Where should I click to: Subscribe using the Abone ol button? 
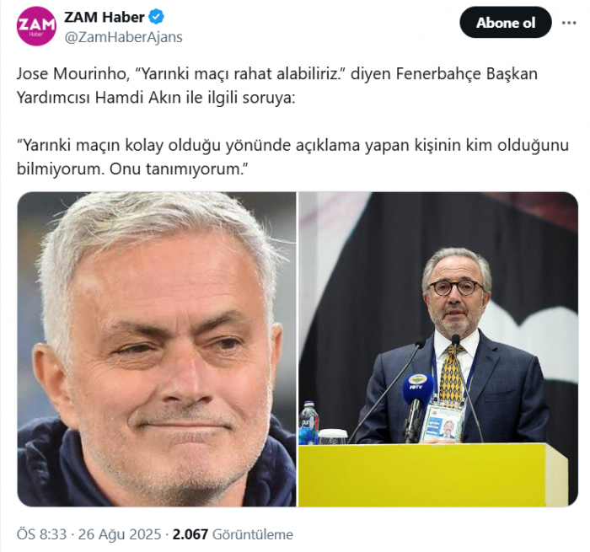[506, 23]
